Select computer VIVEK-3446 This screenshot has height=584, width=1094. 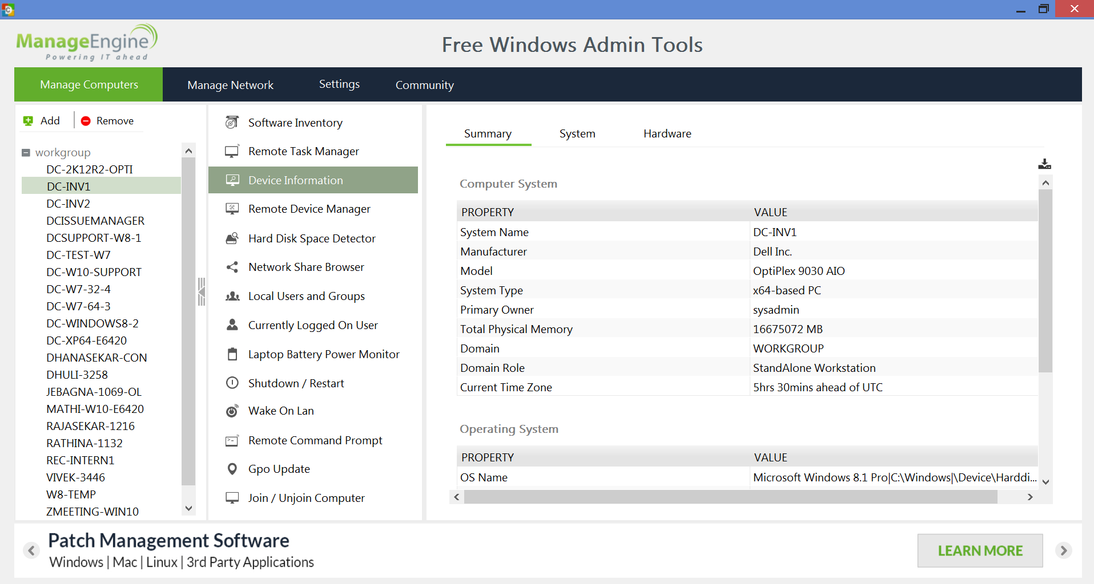tap(75, 477)
